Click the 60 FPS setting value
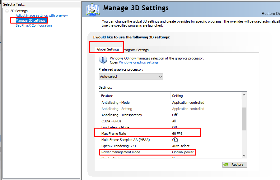This screenshot has width=280, height=180. [x=177, y=134]
